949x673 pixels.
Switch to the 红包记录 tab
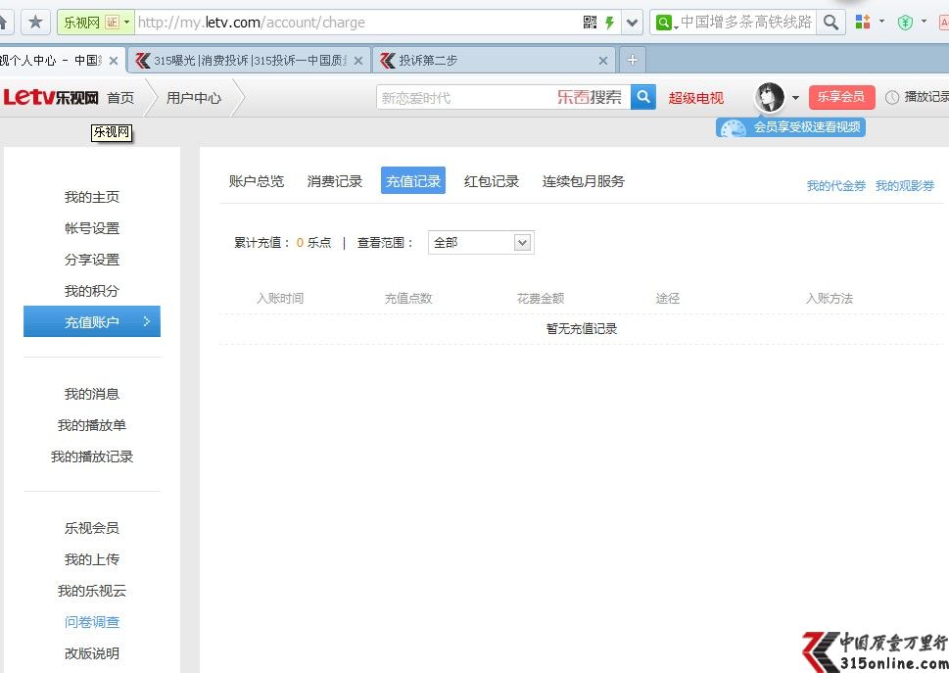coord(492,180)
